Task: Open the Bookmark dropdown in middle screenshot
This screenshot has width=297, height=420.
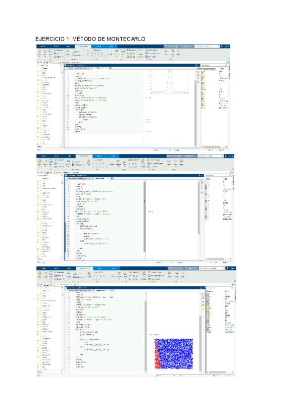Action: (x=79, y=165)
